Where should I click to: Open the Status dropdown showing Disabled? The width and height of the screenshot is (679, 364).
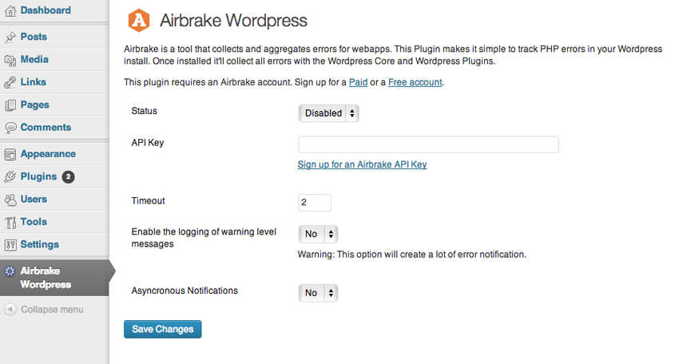(328, 113)
